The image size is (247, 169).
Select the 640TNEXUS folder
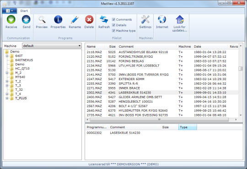tap(24, 60)
